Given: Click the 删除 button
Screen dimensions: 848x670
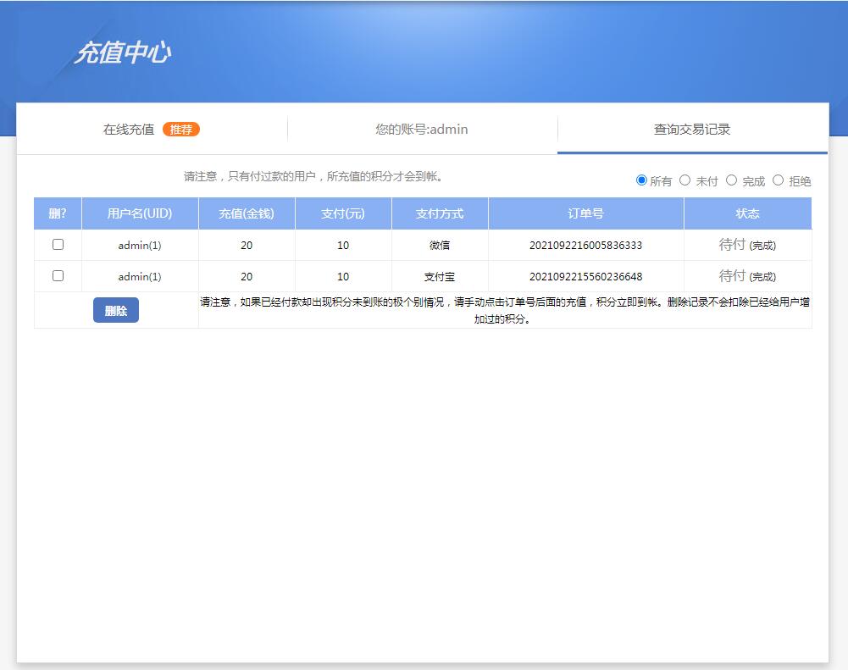Looking at the screenshot, I should [x=114, y=310].
